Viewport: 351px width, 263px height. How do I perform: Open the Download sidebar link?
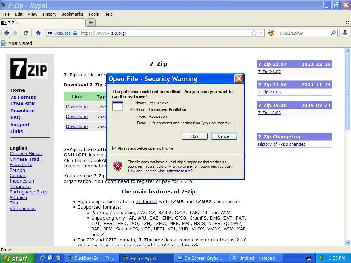(x=22, y=111)
